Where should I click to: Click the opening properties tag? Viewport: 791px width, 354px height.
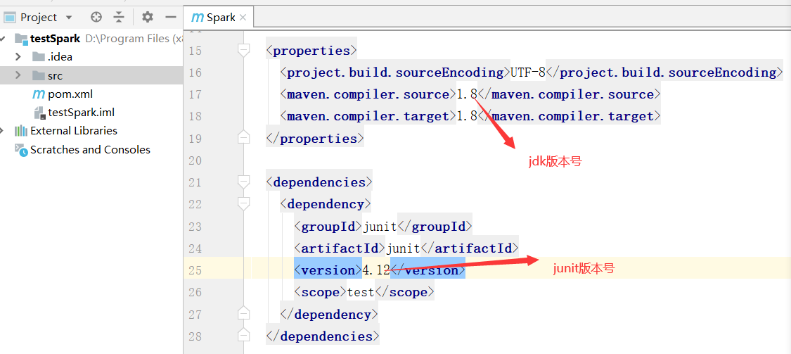coord(311,51)
